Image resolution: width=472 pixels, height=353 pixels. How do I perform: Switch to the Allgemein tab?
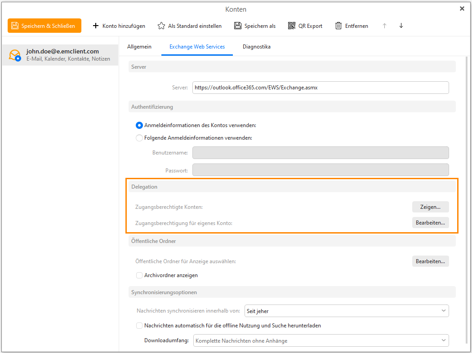[139, 47]
